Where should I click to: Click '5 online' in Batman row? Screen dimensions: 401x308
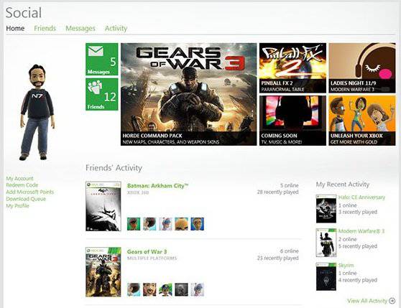(x=289, y=185)
